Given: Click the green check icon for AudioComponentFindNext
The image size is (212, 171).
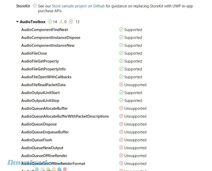Looking at the screenshot, I should tap(121, 29).
